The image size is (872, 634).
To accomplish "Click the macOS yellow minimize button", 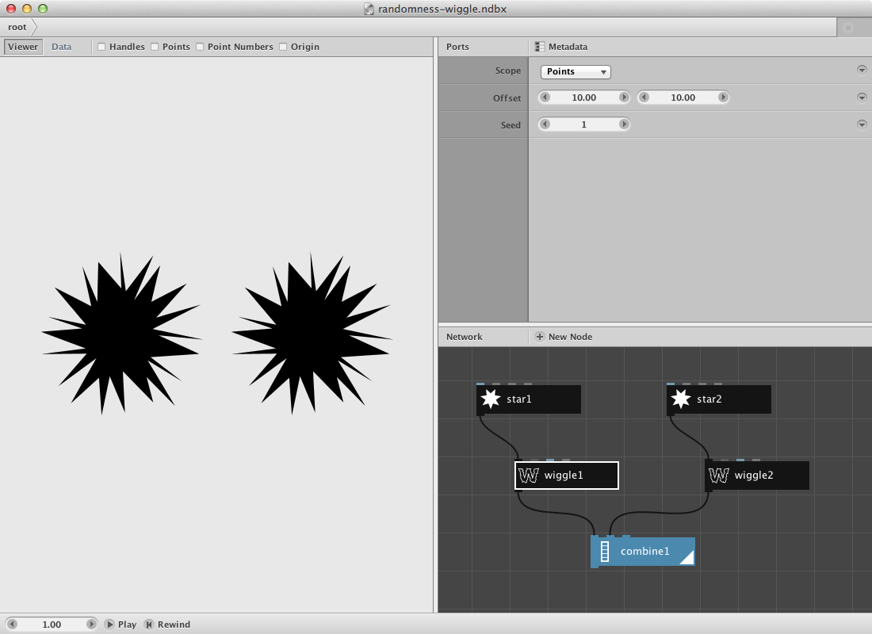I will [27, 9].
